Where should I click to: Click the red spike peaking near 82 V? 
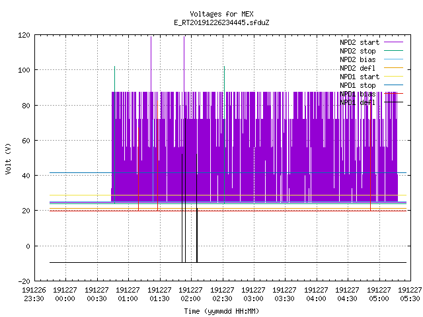pos(157,156)
